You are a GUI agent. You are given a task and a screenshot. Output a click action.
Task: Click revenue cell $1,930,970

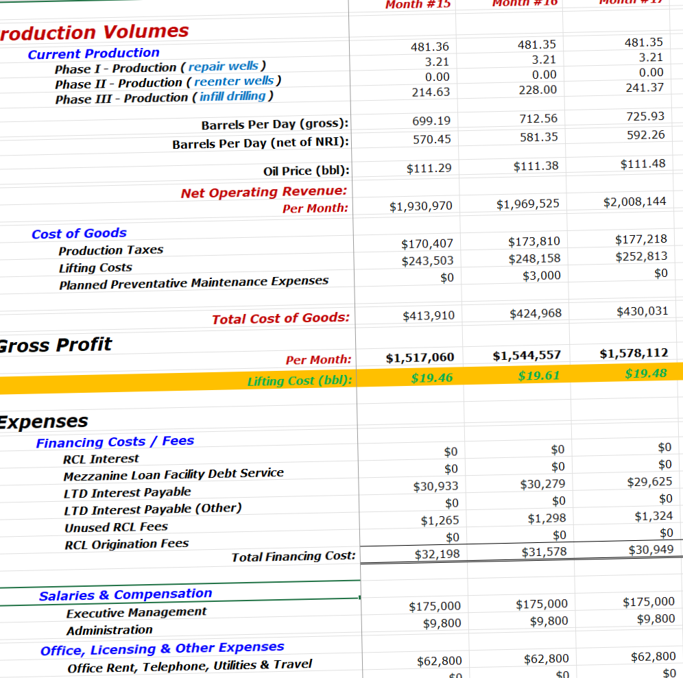pyautogui.click(x=421, y=206)
